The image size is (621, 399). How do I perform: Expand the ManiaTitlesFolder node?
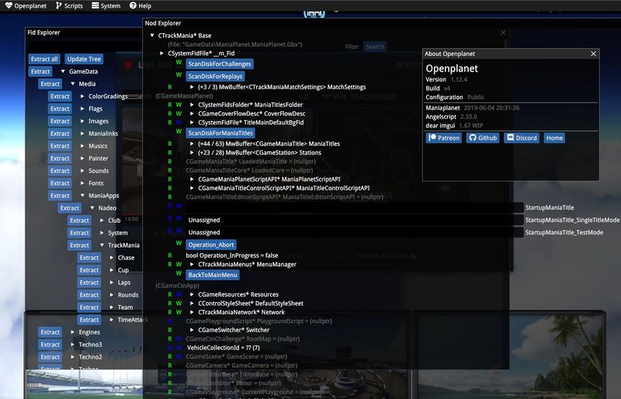192,105
